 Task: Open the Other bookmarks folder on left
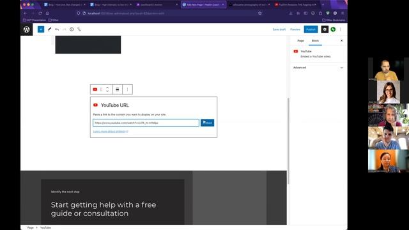click(54, 20)
